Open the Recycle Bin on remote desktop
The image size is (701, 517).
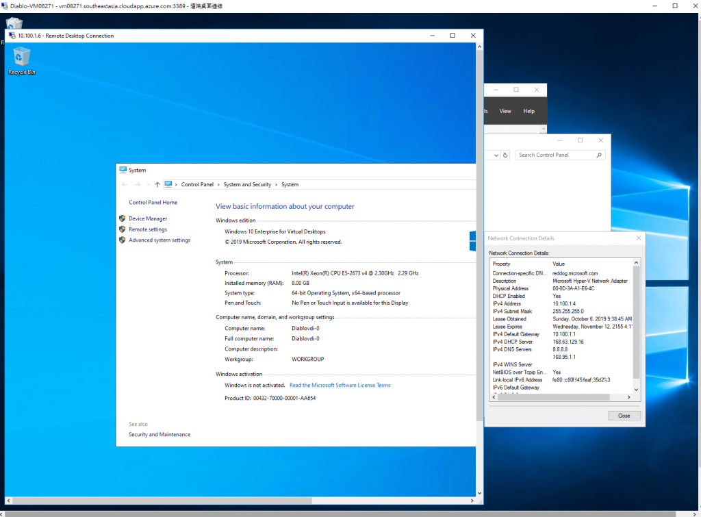click(x=21, y=61)
